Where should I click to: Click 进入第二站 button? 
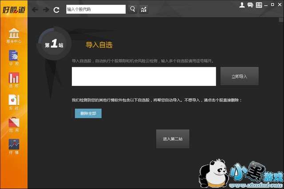point(173,139)
